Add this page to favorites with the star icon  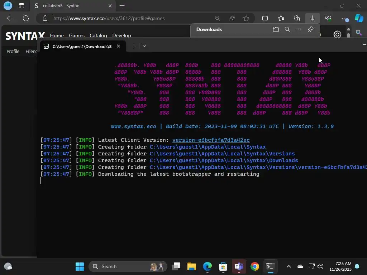point(246,18)
